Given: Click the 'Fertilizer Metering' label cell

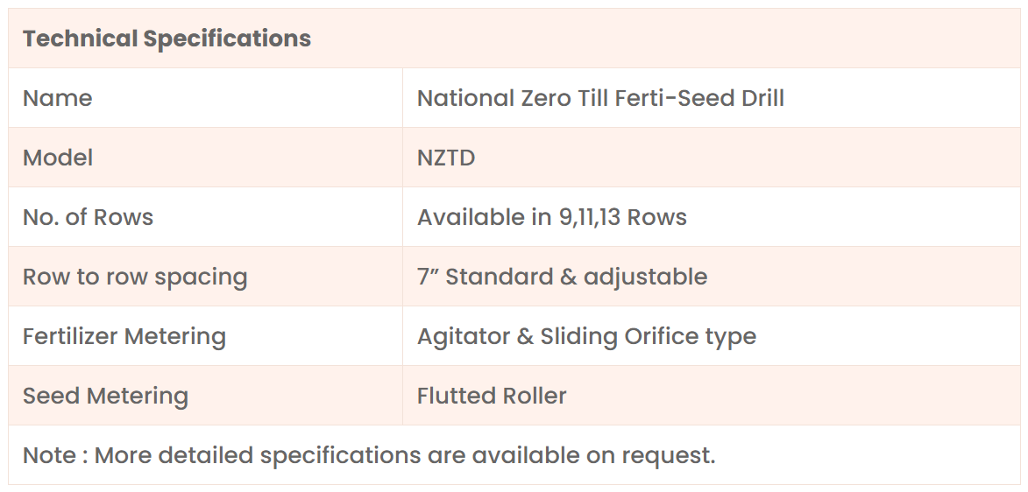Looking at the screenshot, I should [x=124, y=336].
